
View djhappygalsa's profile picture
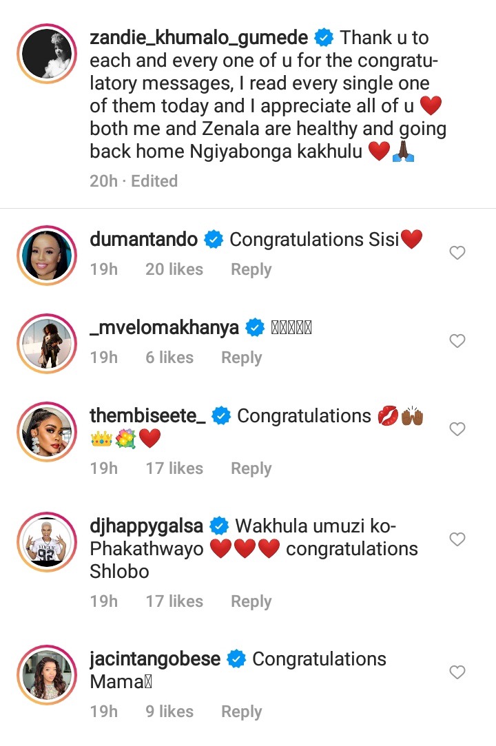pyautogui.click(x=47, y=542)
